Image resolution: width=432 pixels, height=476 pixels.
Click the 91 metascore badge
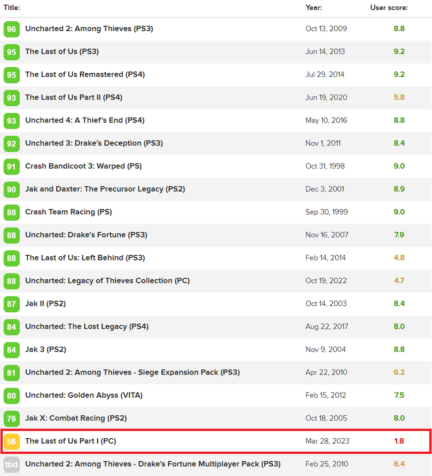pyautogui.click(x=12, y=167)
